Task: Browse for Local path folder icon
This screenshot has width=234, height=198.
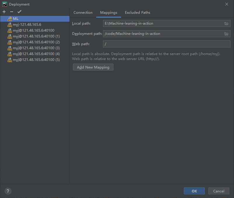Action: click(226, 23)
